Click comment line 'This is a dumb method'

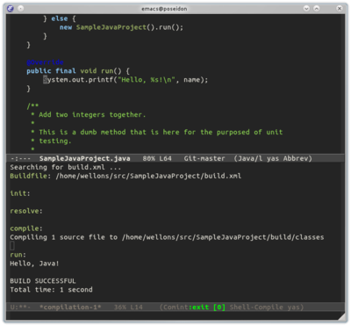tap(157, 132)
